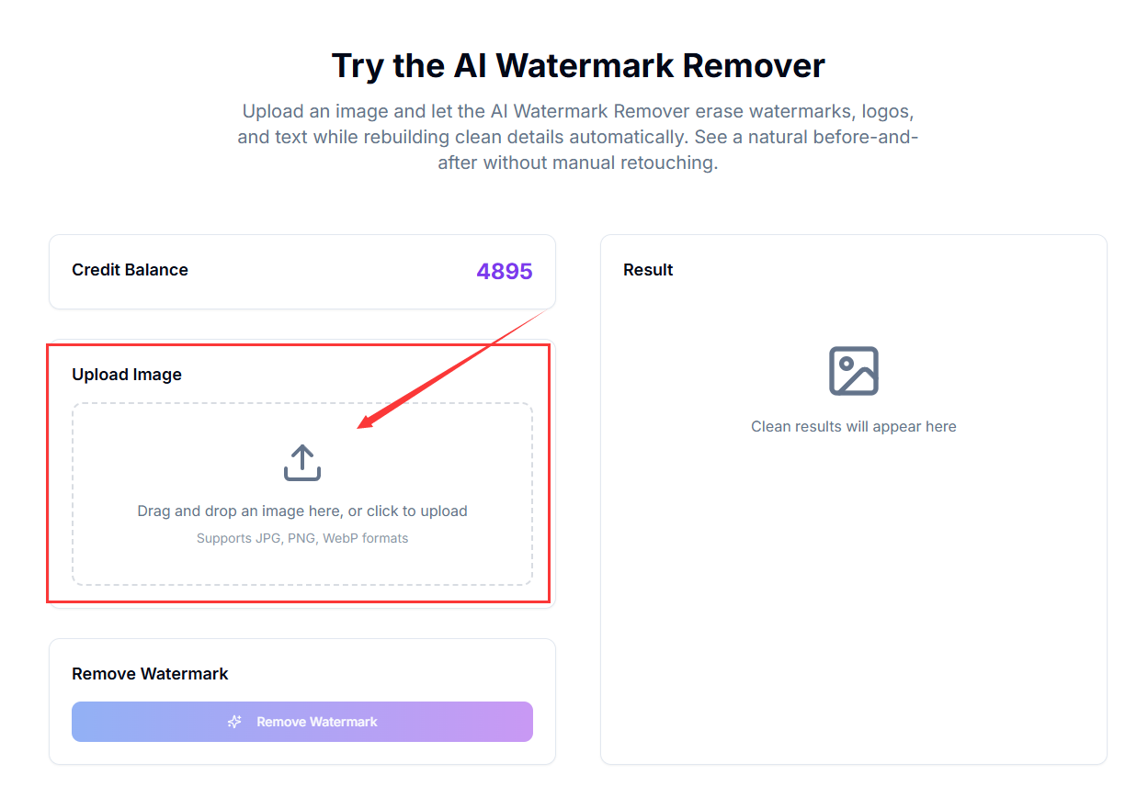
Task: Click the upward arrow inside the dashed box
Action: point(302,455)
